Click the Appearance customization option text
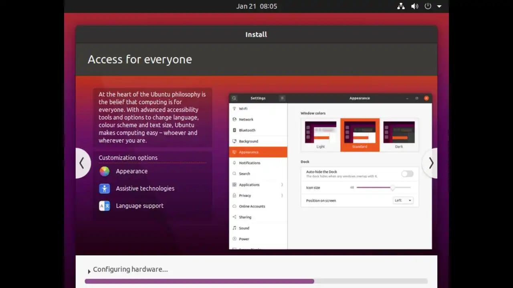 [x=131, y=171]
